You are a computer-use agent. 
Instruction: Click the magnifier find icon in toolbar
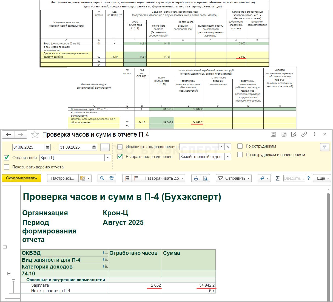click(102, 178)
